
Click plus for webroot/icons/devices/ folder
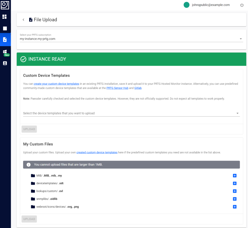(x=234, y=207)
